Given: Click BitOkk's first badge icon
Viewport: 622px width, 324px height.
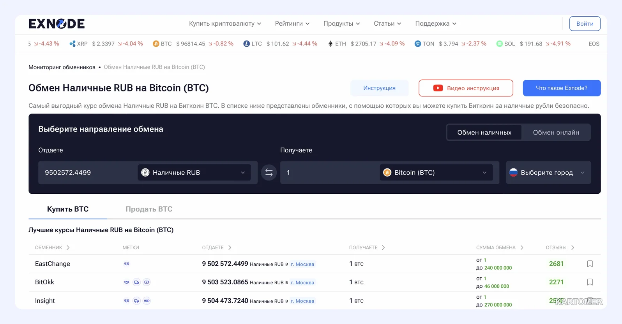Looking at the screenshot, I should [127, 282].
